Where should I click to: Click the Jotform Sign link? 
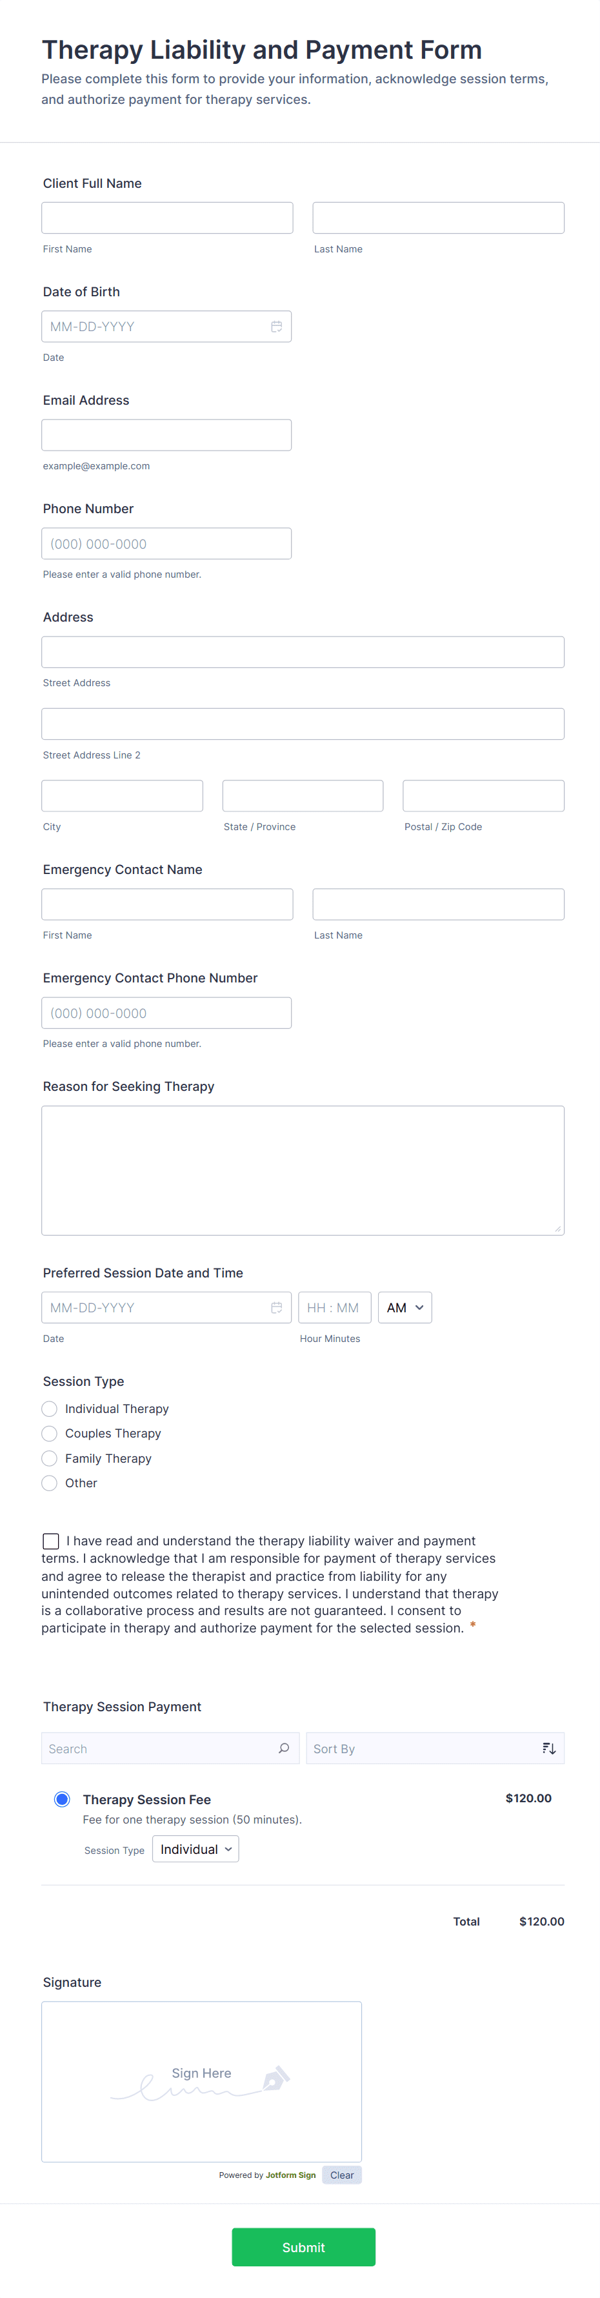[290, 2175]
